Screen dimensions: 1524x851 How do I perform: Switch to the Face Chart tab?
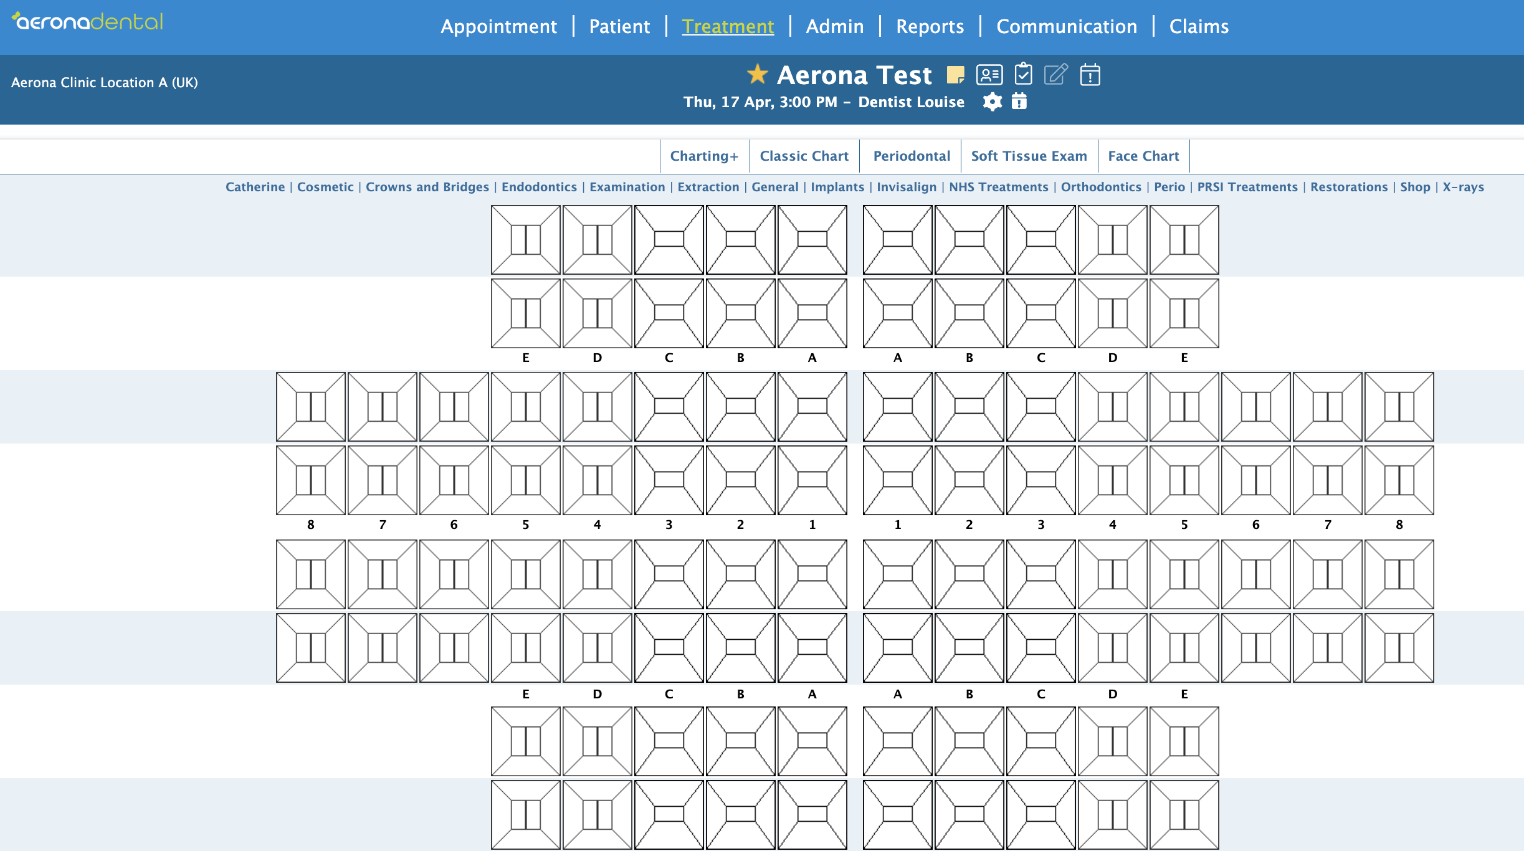(1143, 156)
